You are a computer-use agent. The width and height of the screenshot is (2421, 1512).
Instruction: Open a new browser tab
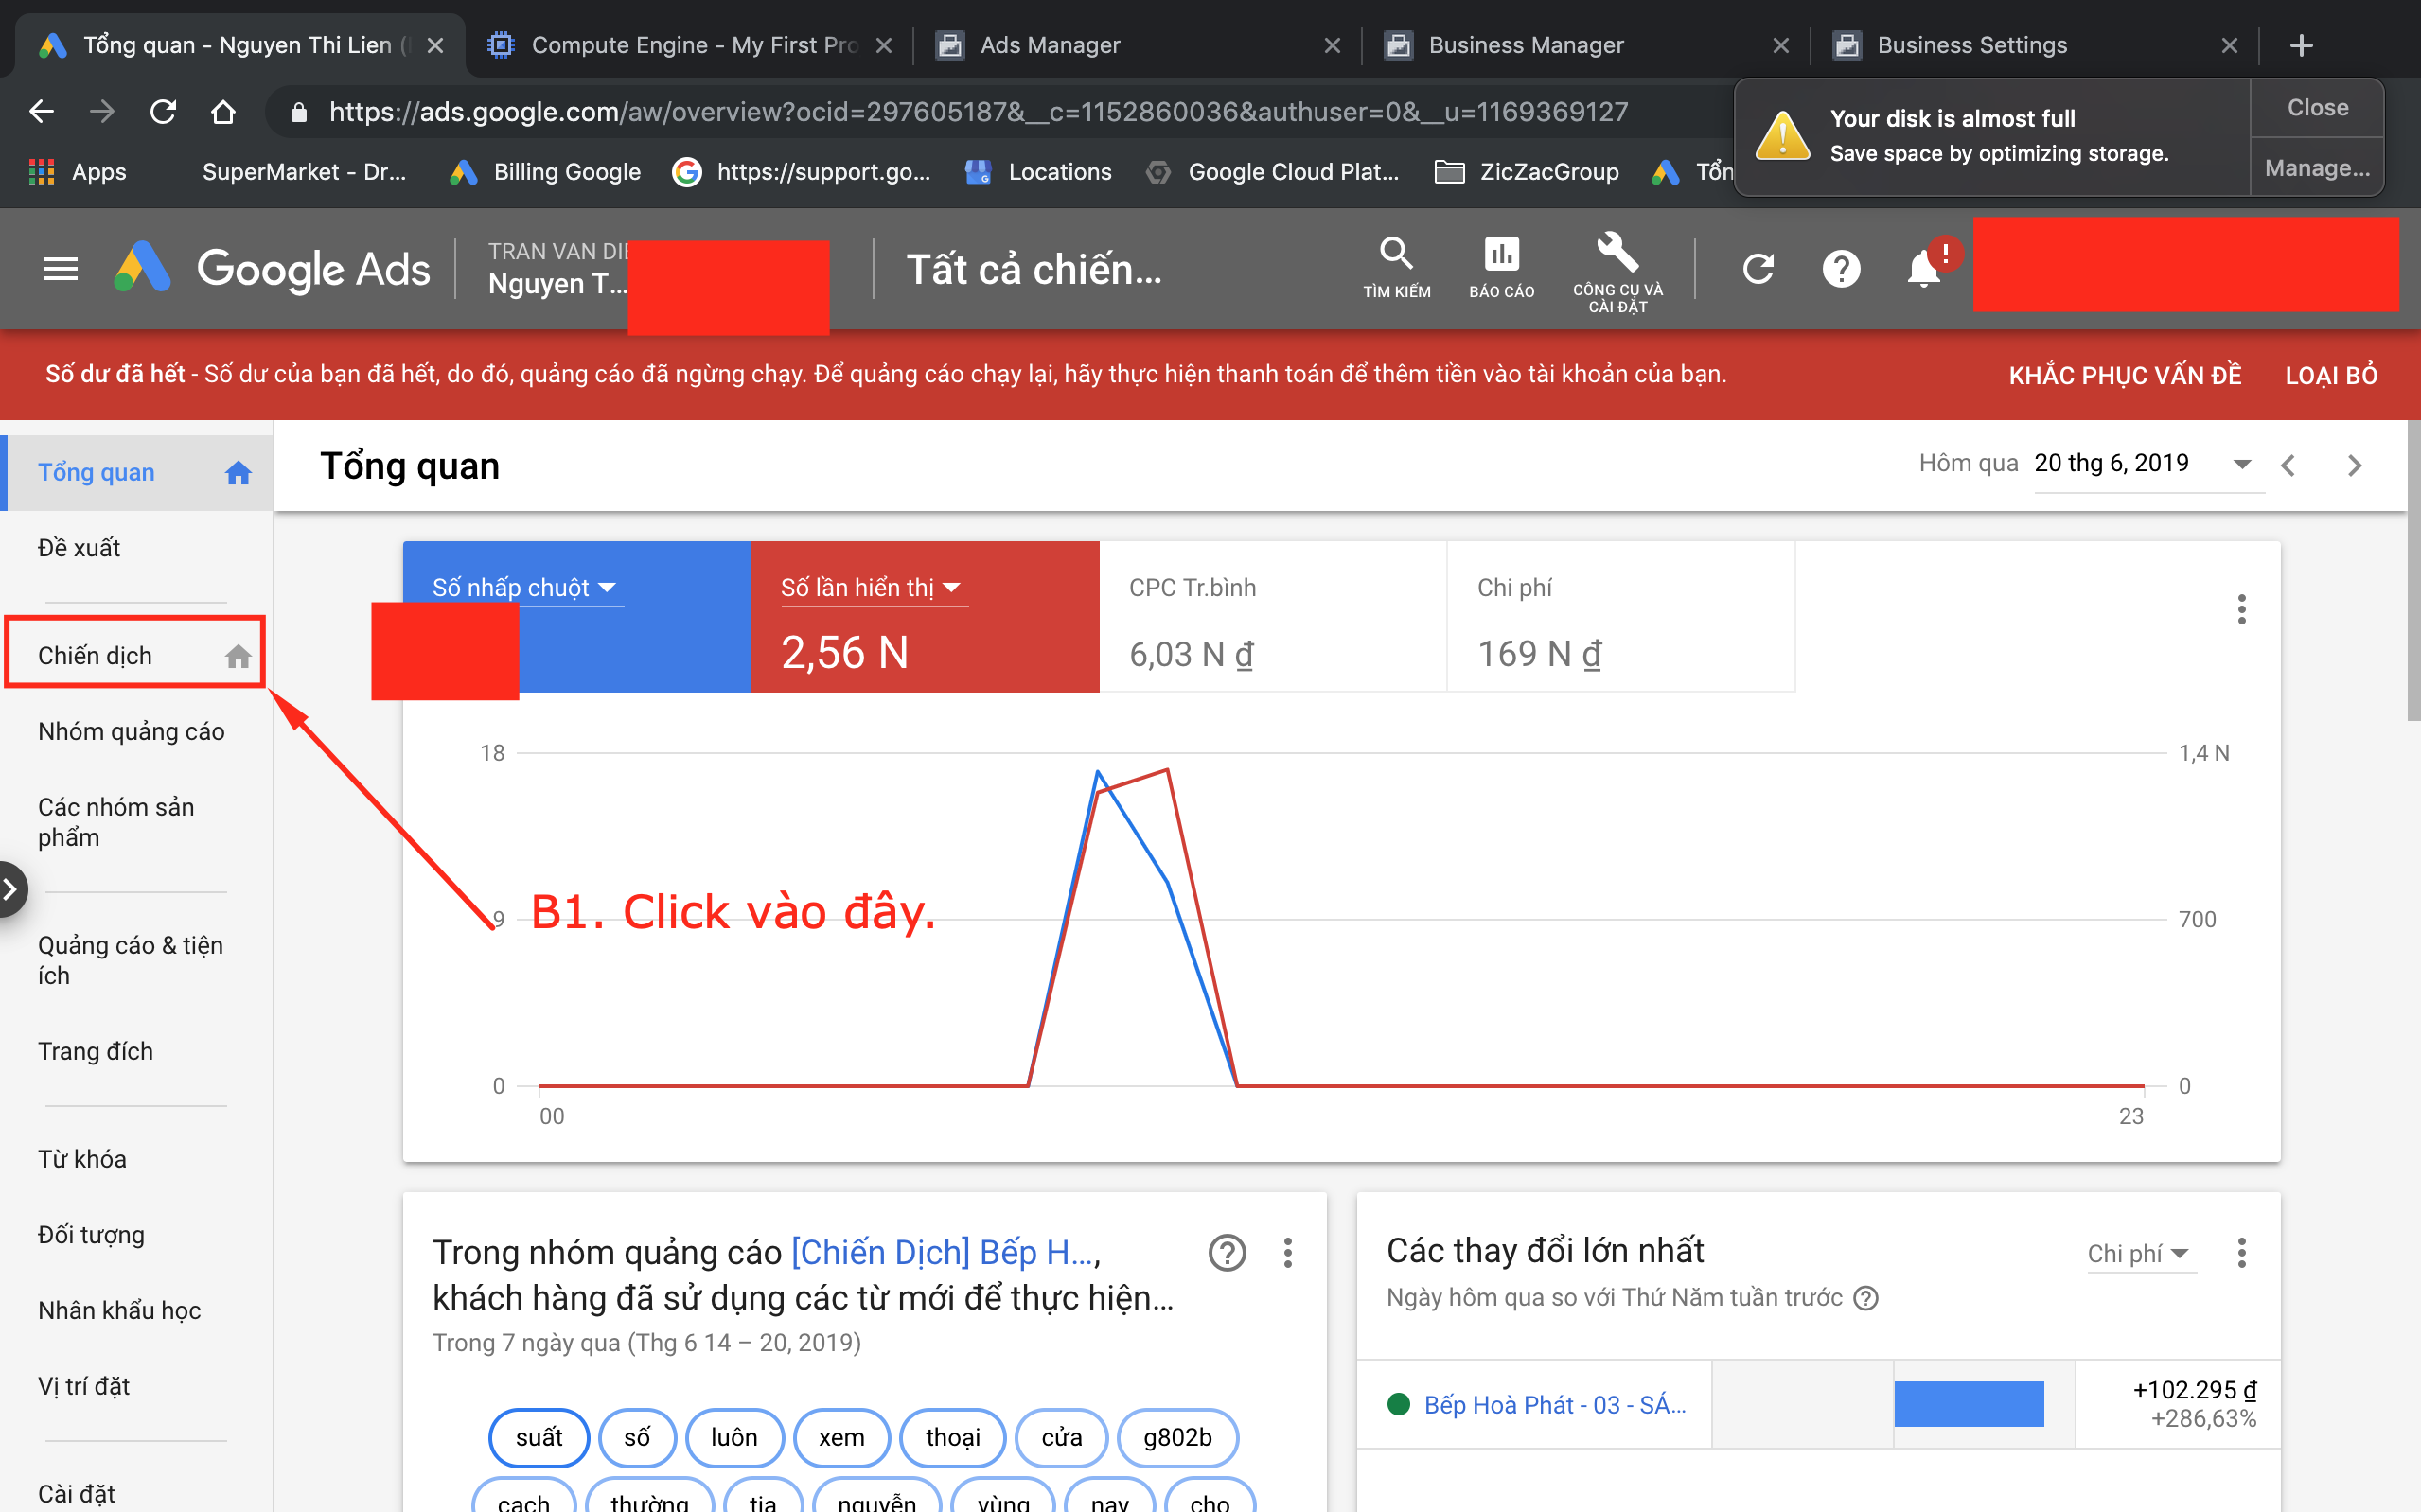click(x=2300, y=45)
